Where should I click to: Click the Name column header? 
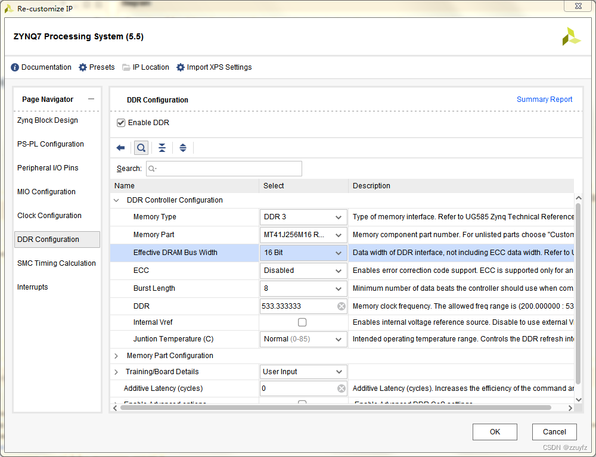[185, 186]
